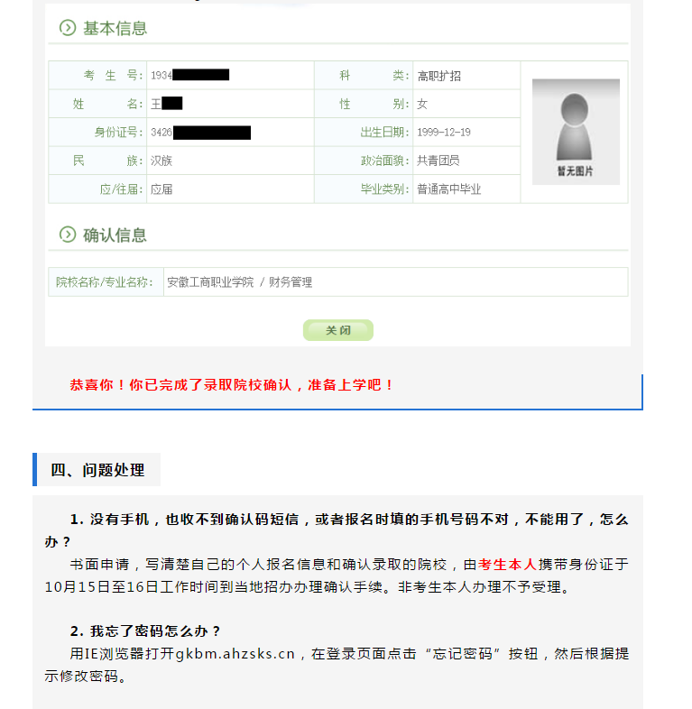The height and width of the screenshot is (709, 692).
Task: Click the 安徽工商职业学院 / 财务管理 field
Action: point(240,282)
